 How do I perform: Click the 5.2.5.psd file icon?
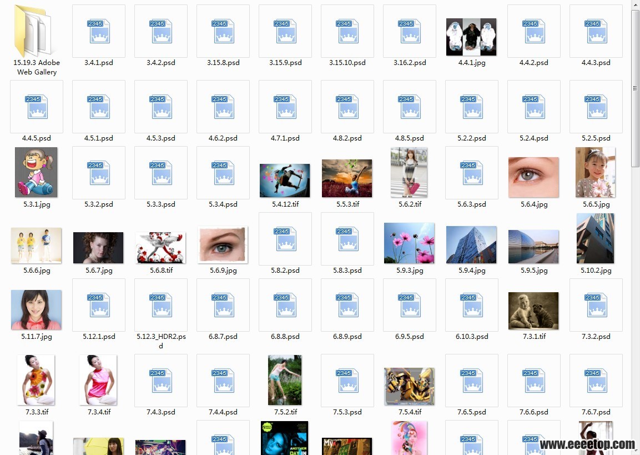click(596, 107)
